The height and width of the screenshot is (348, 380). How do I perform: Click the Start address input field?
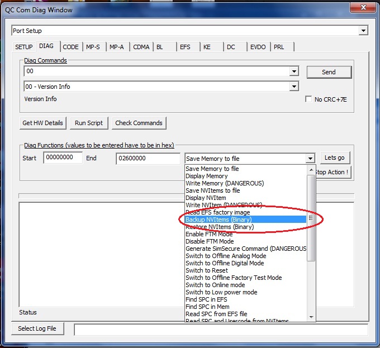tap(63, 158)
